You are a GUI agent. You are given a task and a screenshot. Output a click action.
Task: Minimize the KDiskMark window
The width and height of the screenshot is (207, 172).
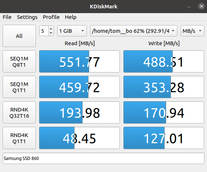[x=189, y=7]
